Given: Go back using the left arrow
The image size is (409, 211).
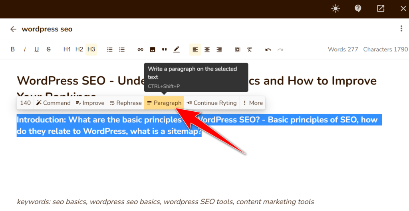Looking at the screenshot, I should coord(13,29).
